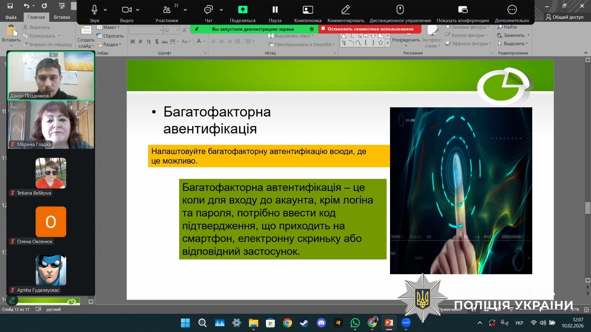
Task: Expand the audio options arrow beside microphone
Action: [x=105, y=10]
